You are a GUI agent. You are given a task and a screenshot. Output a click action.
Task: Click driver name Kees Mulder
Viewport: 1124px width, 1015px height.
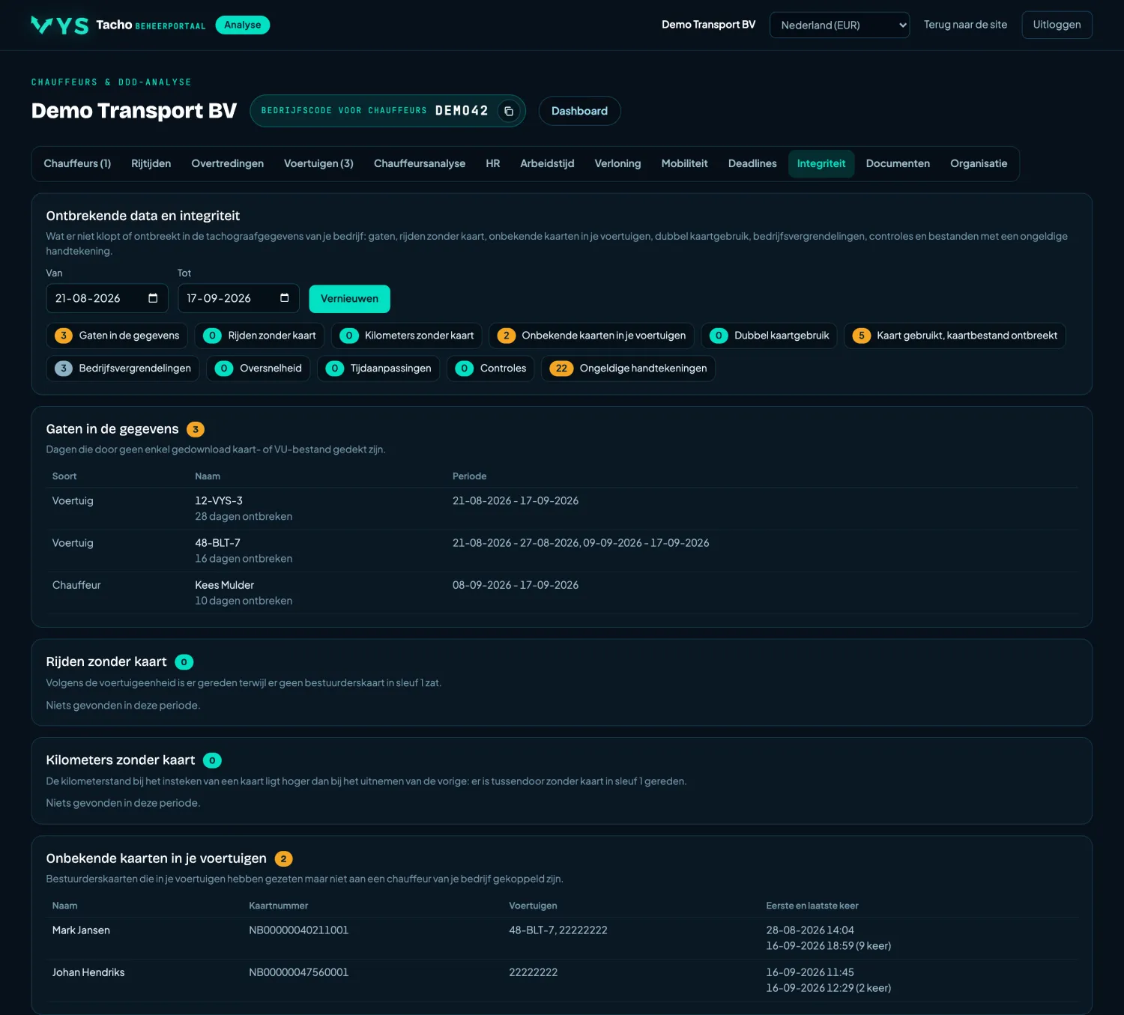[225, 585]
